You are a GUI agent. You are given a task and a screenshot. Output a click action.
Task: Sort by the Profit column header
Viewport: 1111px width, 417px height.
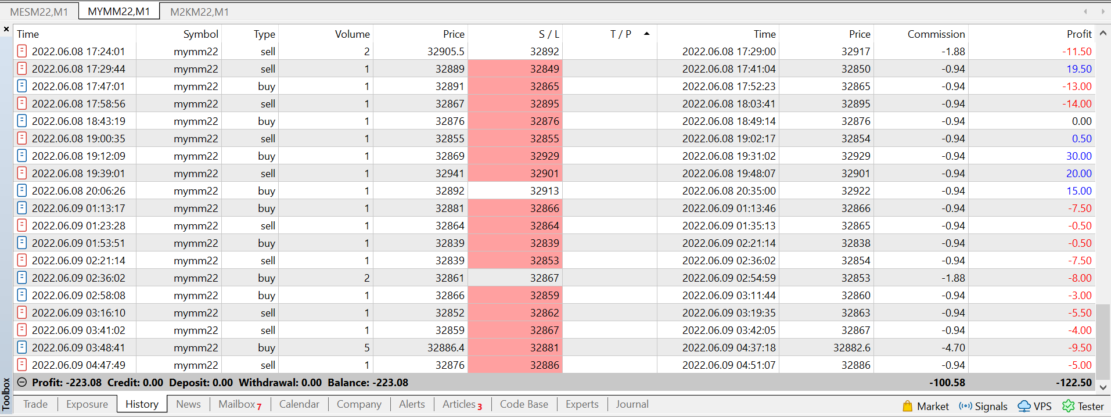[1032, 34]
